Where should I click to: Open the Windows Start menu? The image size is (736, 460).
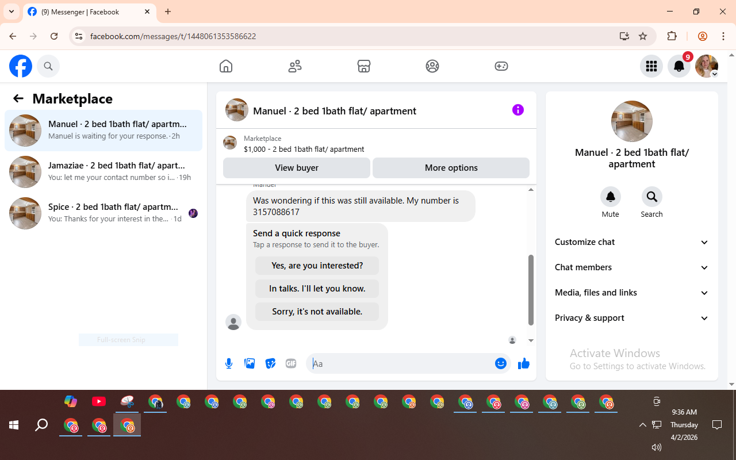(x=14, y=425)
